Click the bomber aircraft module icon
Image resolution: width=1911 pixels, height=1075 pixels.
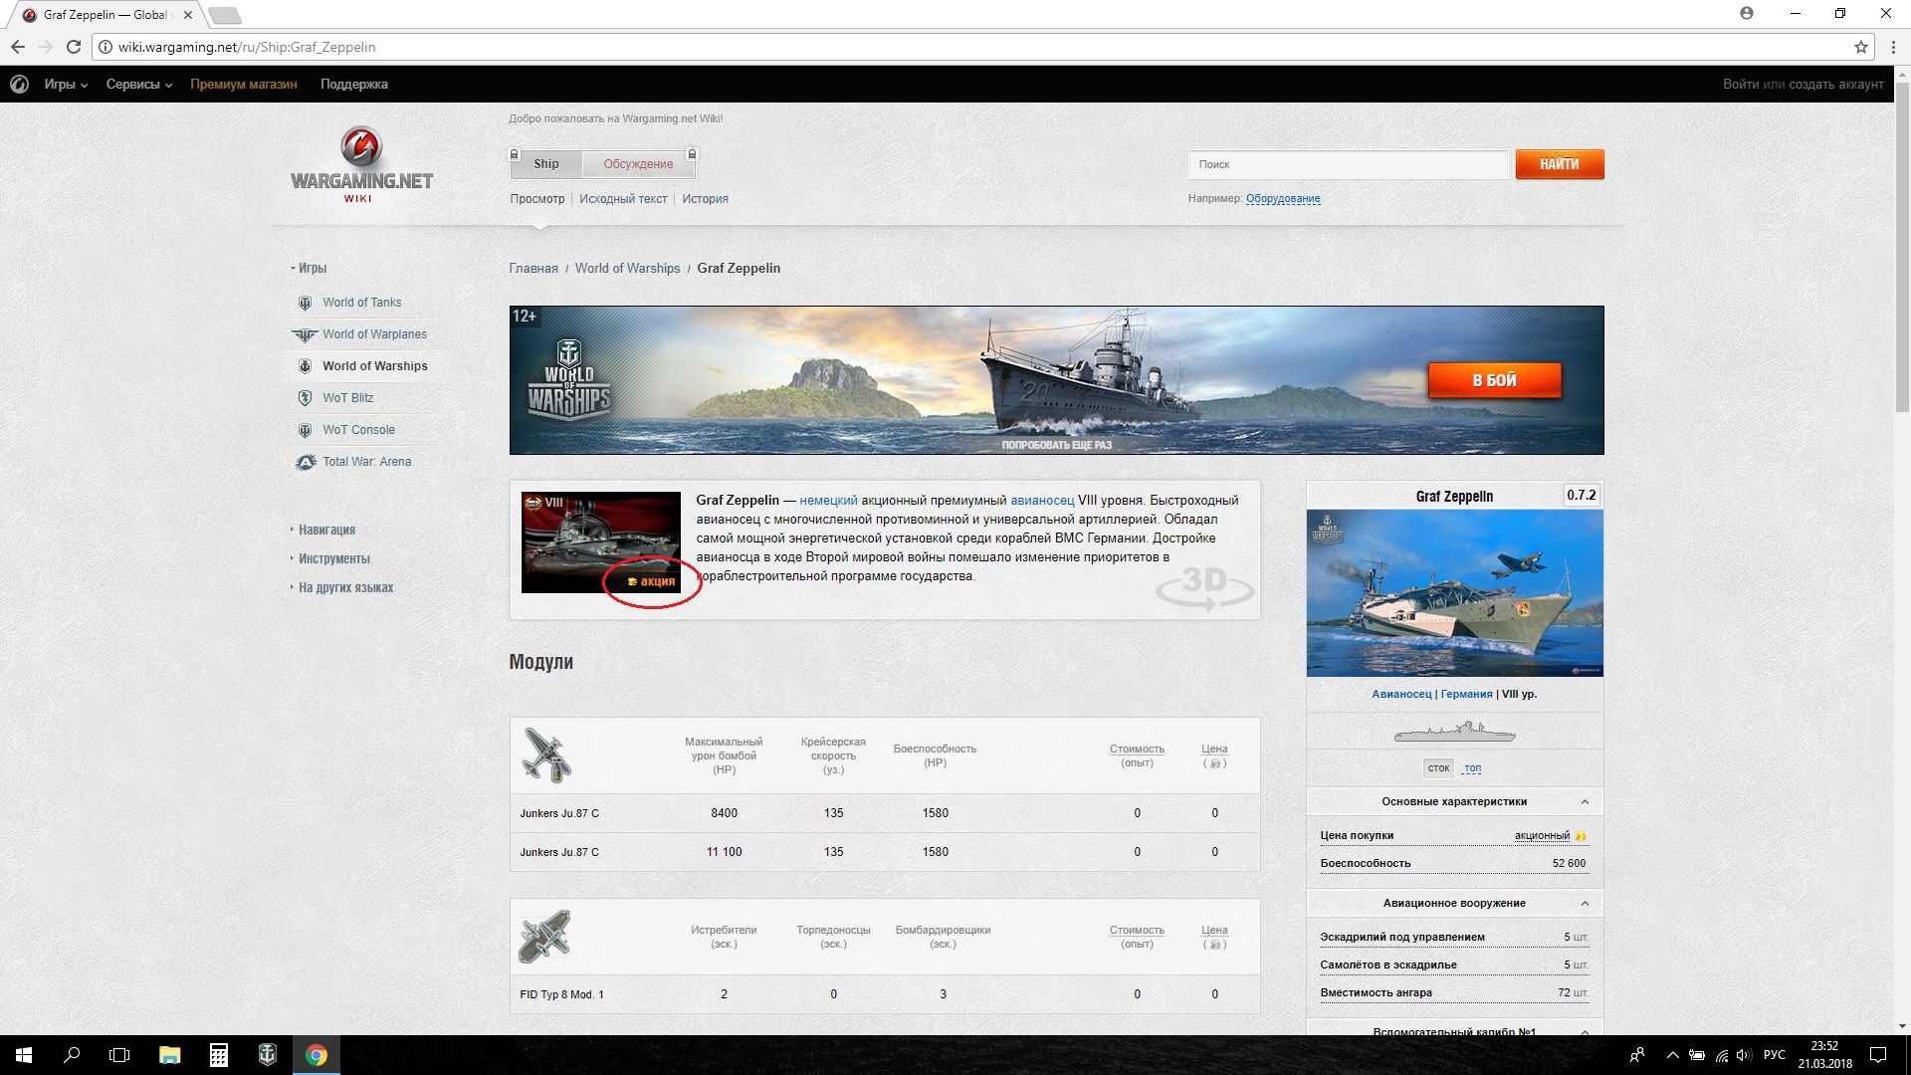pos(546,755)
